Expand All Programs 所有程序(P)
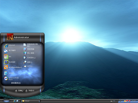 coord(16,83)
